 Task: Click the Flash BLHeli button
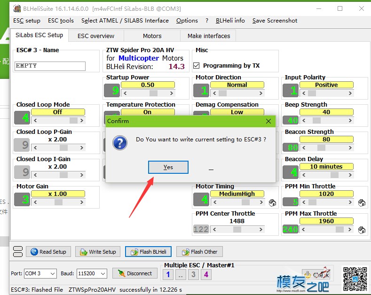(148, 252)
